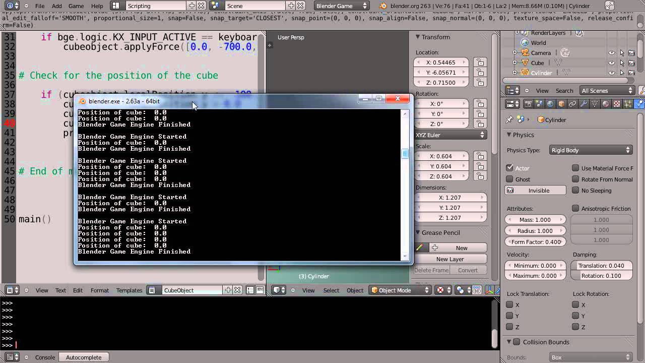Lock rotation on the Z axis
Viewport: 645px width, 363px height.
point(575,327)
